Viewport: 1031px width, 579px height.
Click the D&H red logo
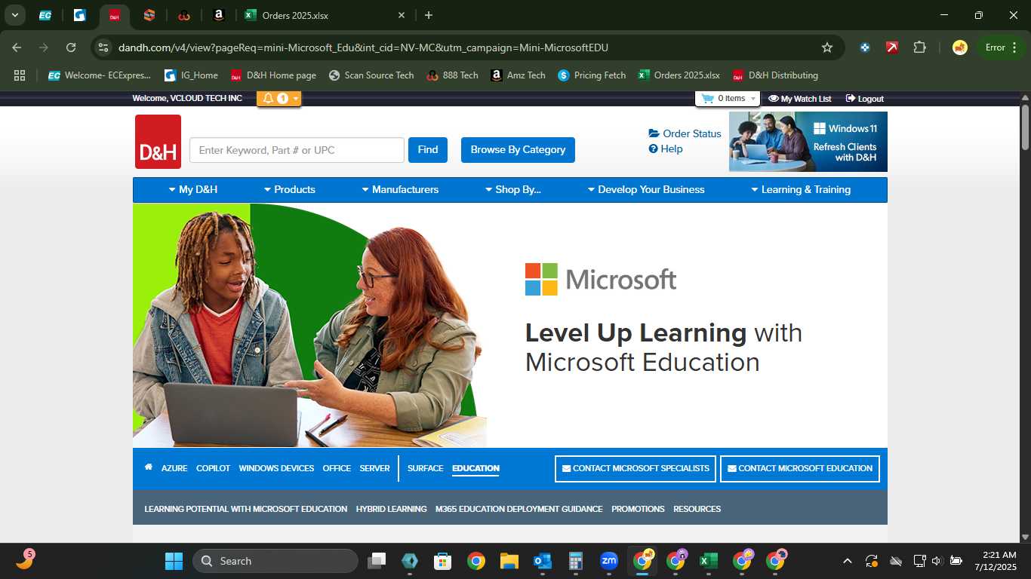tap(158, 142)
